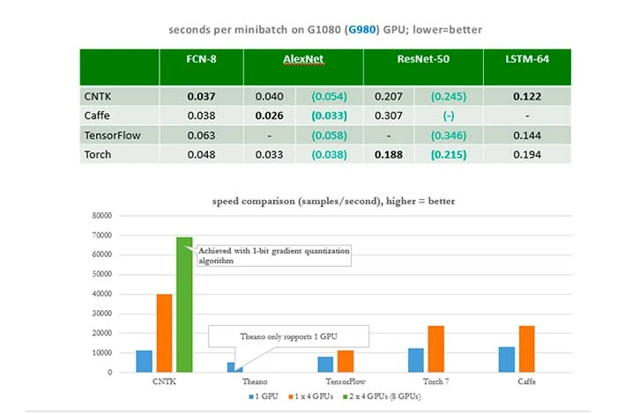Screen dimensions: 617x414
Task: Click the Theano label on the chart axis
Action: coord(233,381)
